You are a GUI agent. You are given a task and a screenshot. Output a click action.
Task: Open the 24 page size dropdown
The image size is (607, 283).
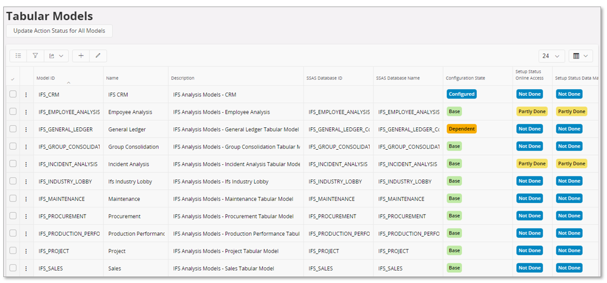pos(551,56)
